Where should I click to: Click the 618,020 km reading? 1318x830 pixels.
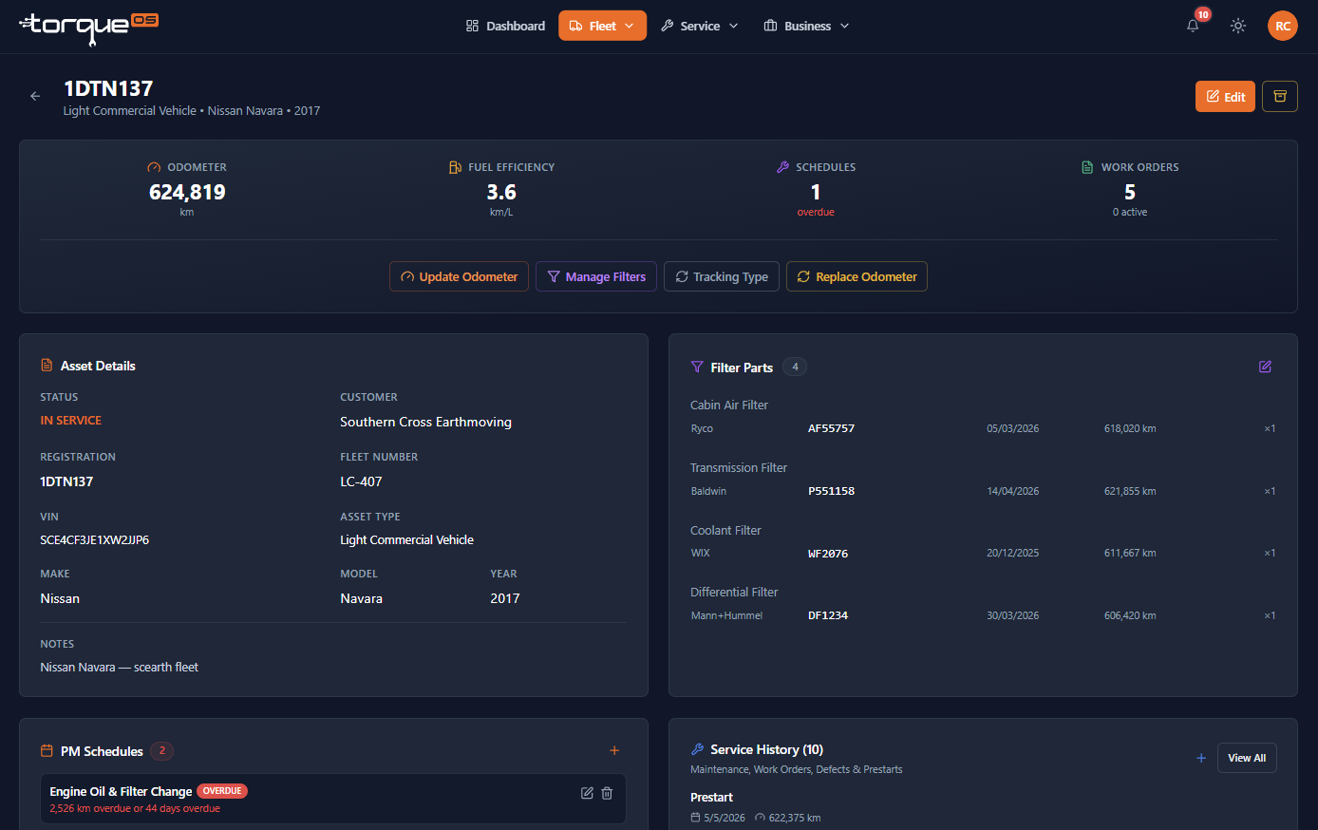coord(1130,428)
